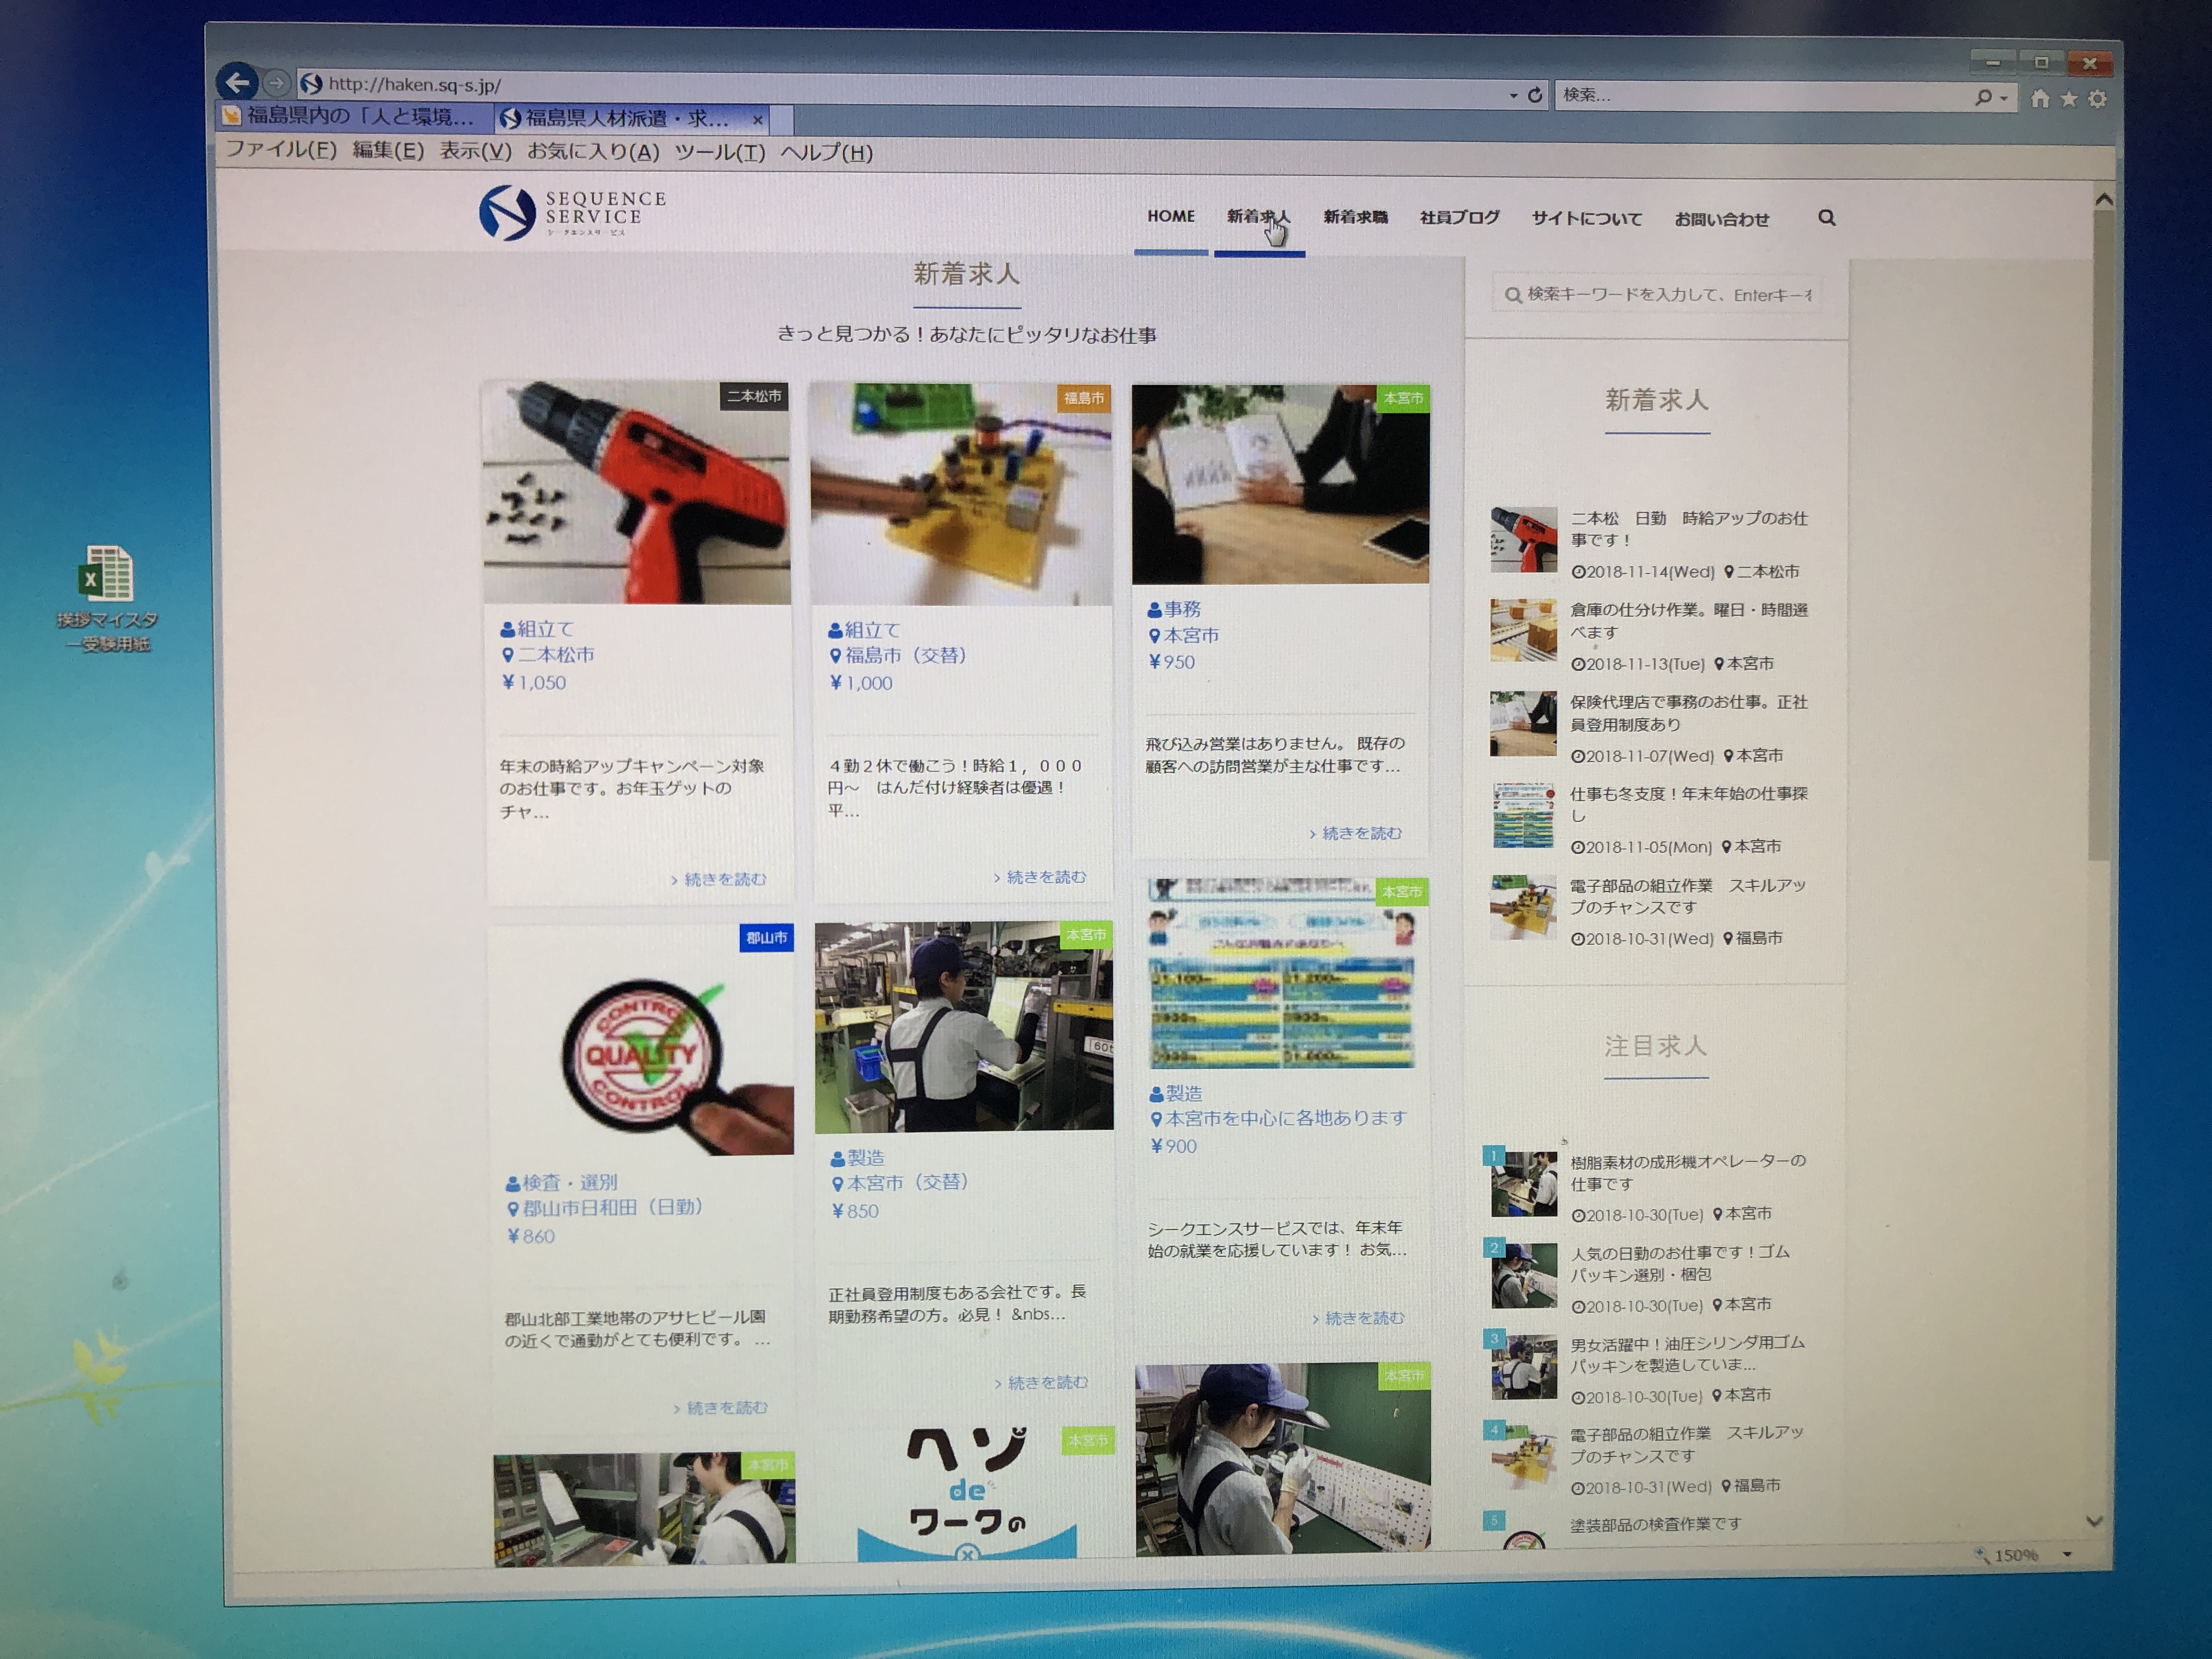Open the お問い合わせ navigation item
This screenshot has width=2212, height=1659.
[1721, 219]
